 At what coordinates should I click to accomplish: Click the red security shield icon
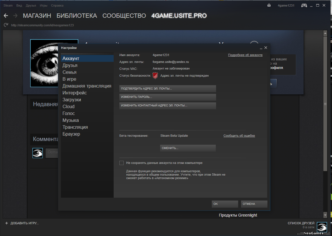[x=155, y=76]
